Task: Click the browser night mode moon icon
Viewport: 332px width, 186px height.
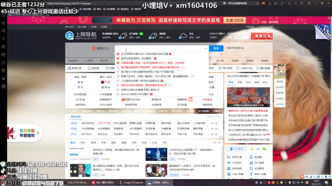Action: point(289,3)
